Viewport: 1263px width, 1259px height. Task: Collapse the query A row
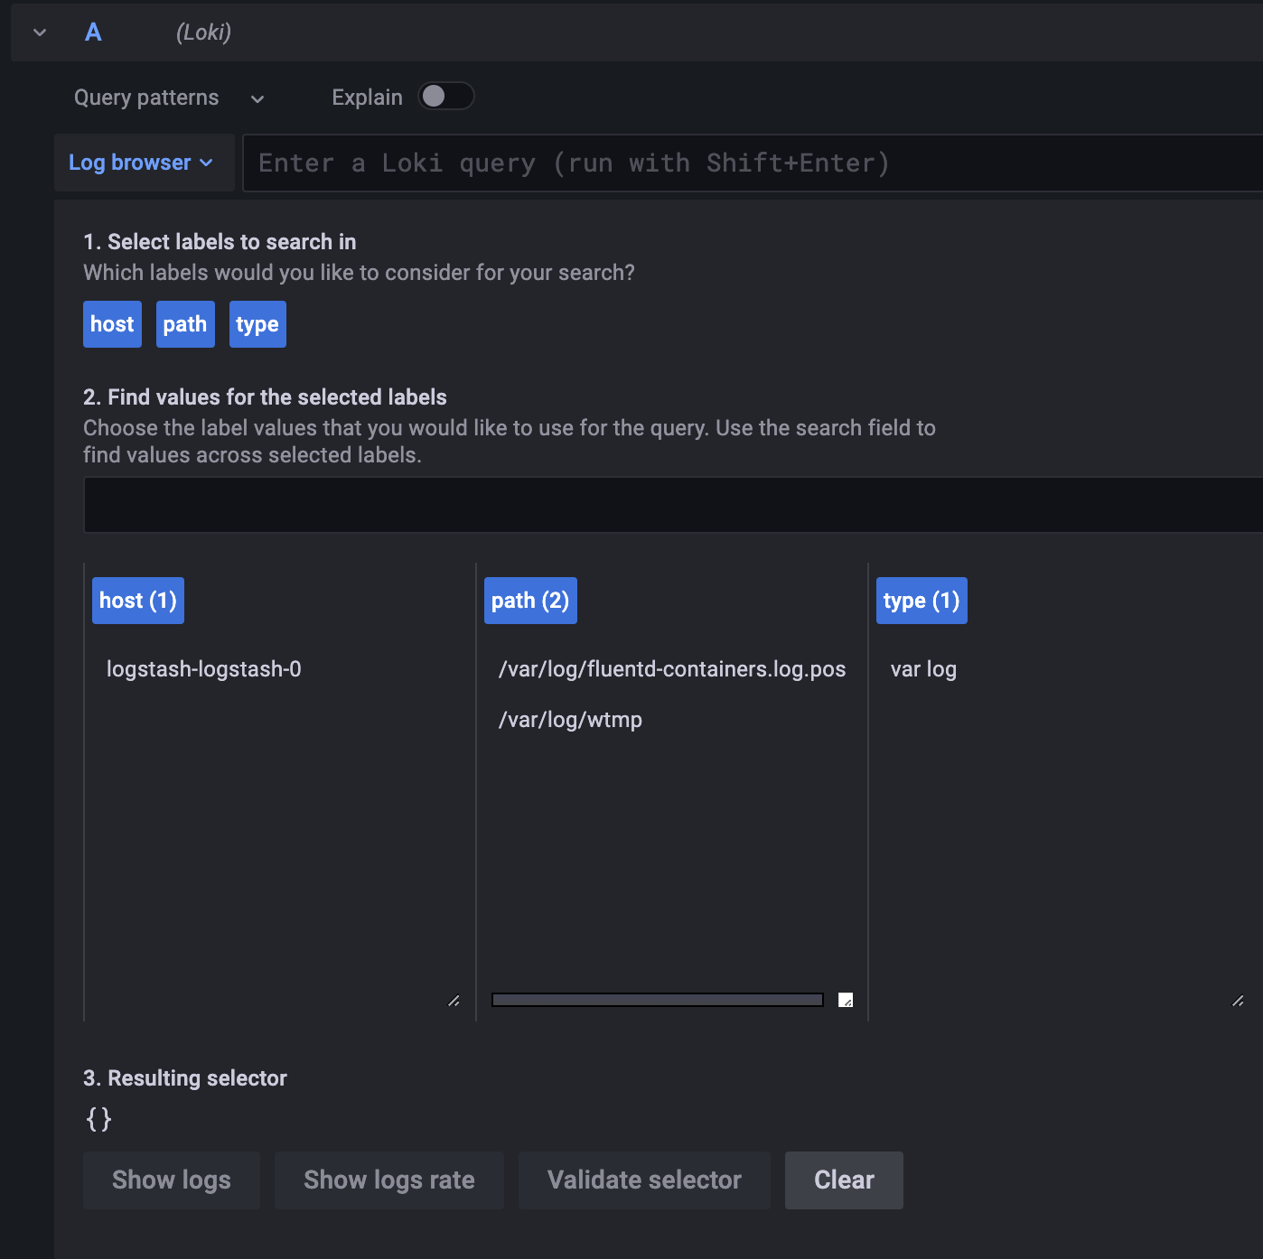(39, 32)
